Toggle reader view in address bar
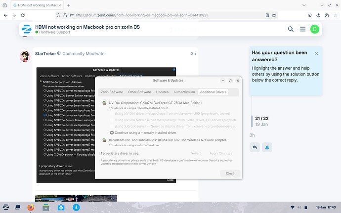The image size is (341, 213). (267, 15)
